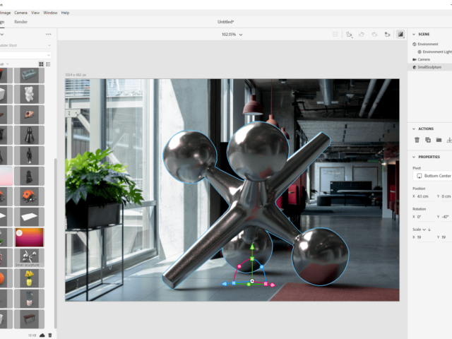The image size is (452, 339).
Task: Open the Pivot Bottom Center dropdown
Action: (x=432, y=176)
